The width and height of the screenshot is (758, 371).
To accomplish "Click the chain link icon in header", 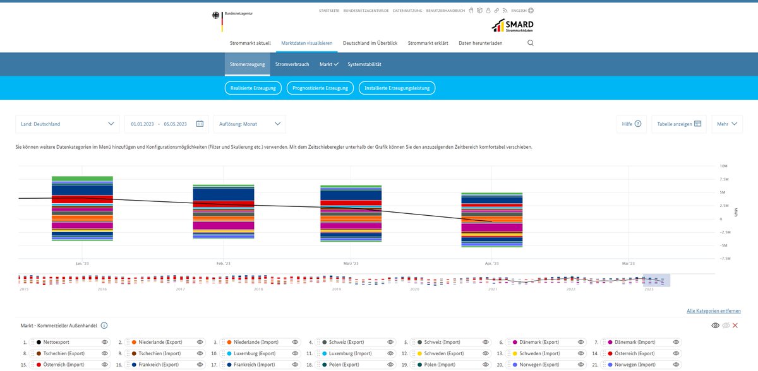I will (x=497, y=11).
